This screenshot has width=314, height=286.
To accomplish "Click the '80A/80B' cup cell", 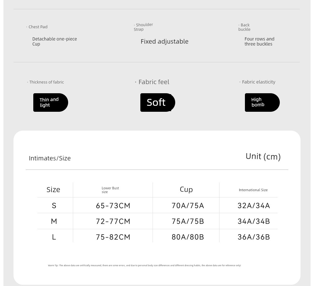I will pos(188,237).
